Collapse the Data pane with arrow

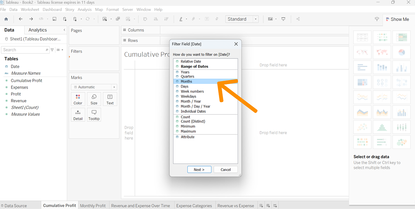[64, 30]
